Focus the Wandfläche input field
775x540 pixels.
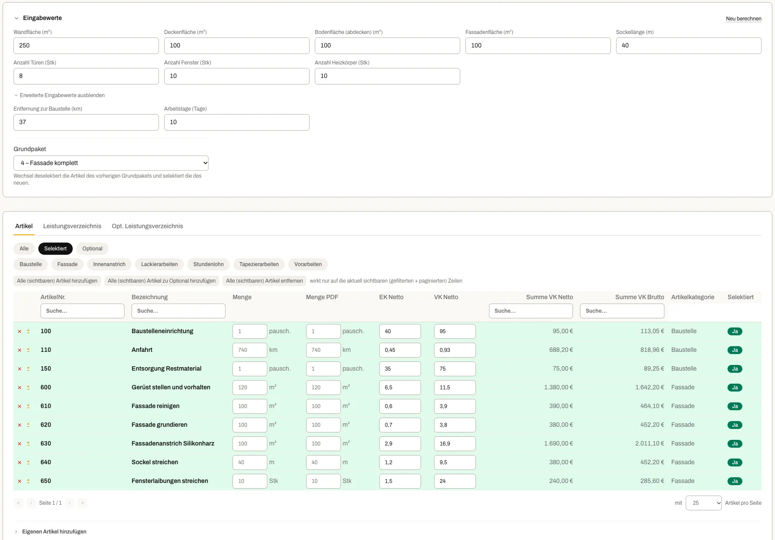[x=86, y=46]
